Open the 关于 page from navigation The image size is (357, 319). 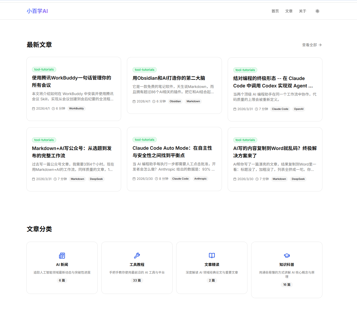(302, 11)
